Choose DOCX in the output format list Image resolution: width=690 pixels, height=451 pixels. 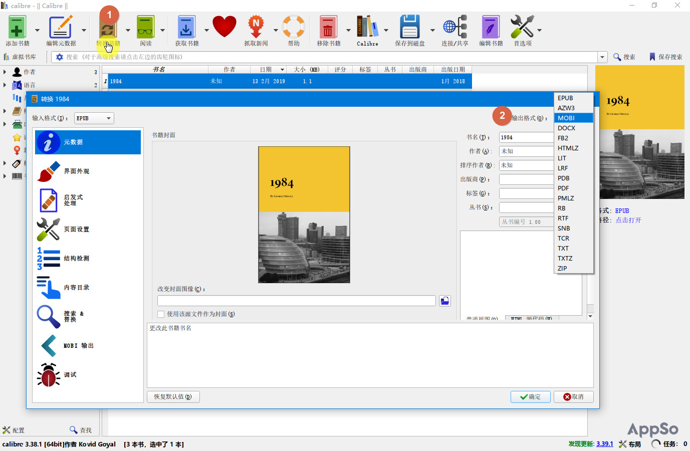(x=566, y=128)
